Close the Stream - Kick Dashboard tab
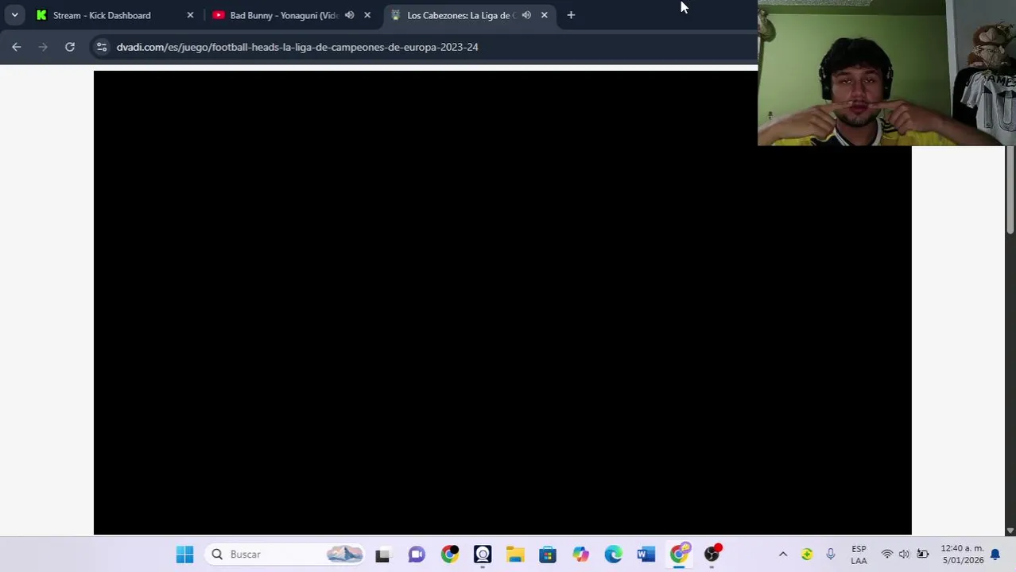1016x572 pixels. (190, 15)
